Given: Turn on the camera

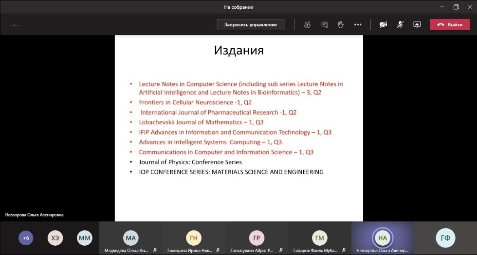Looking at the screenshot, I should [383, 25].
